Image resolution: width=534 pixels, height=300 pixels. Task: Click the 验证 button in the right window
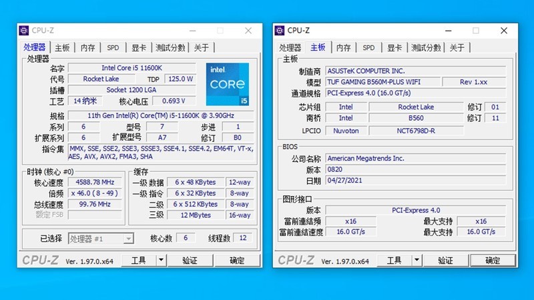pos(445,261)
